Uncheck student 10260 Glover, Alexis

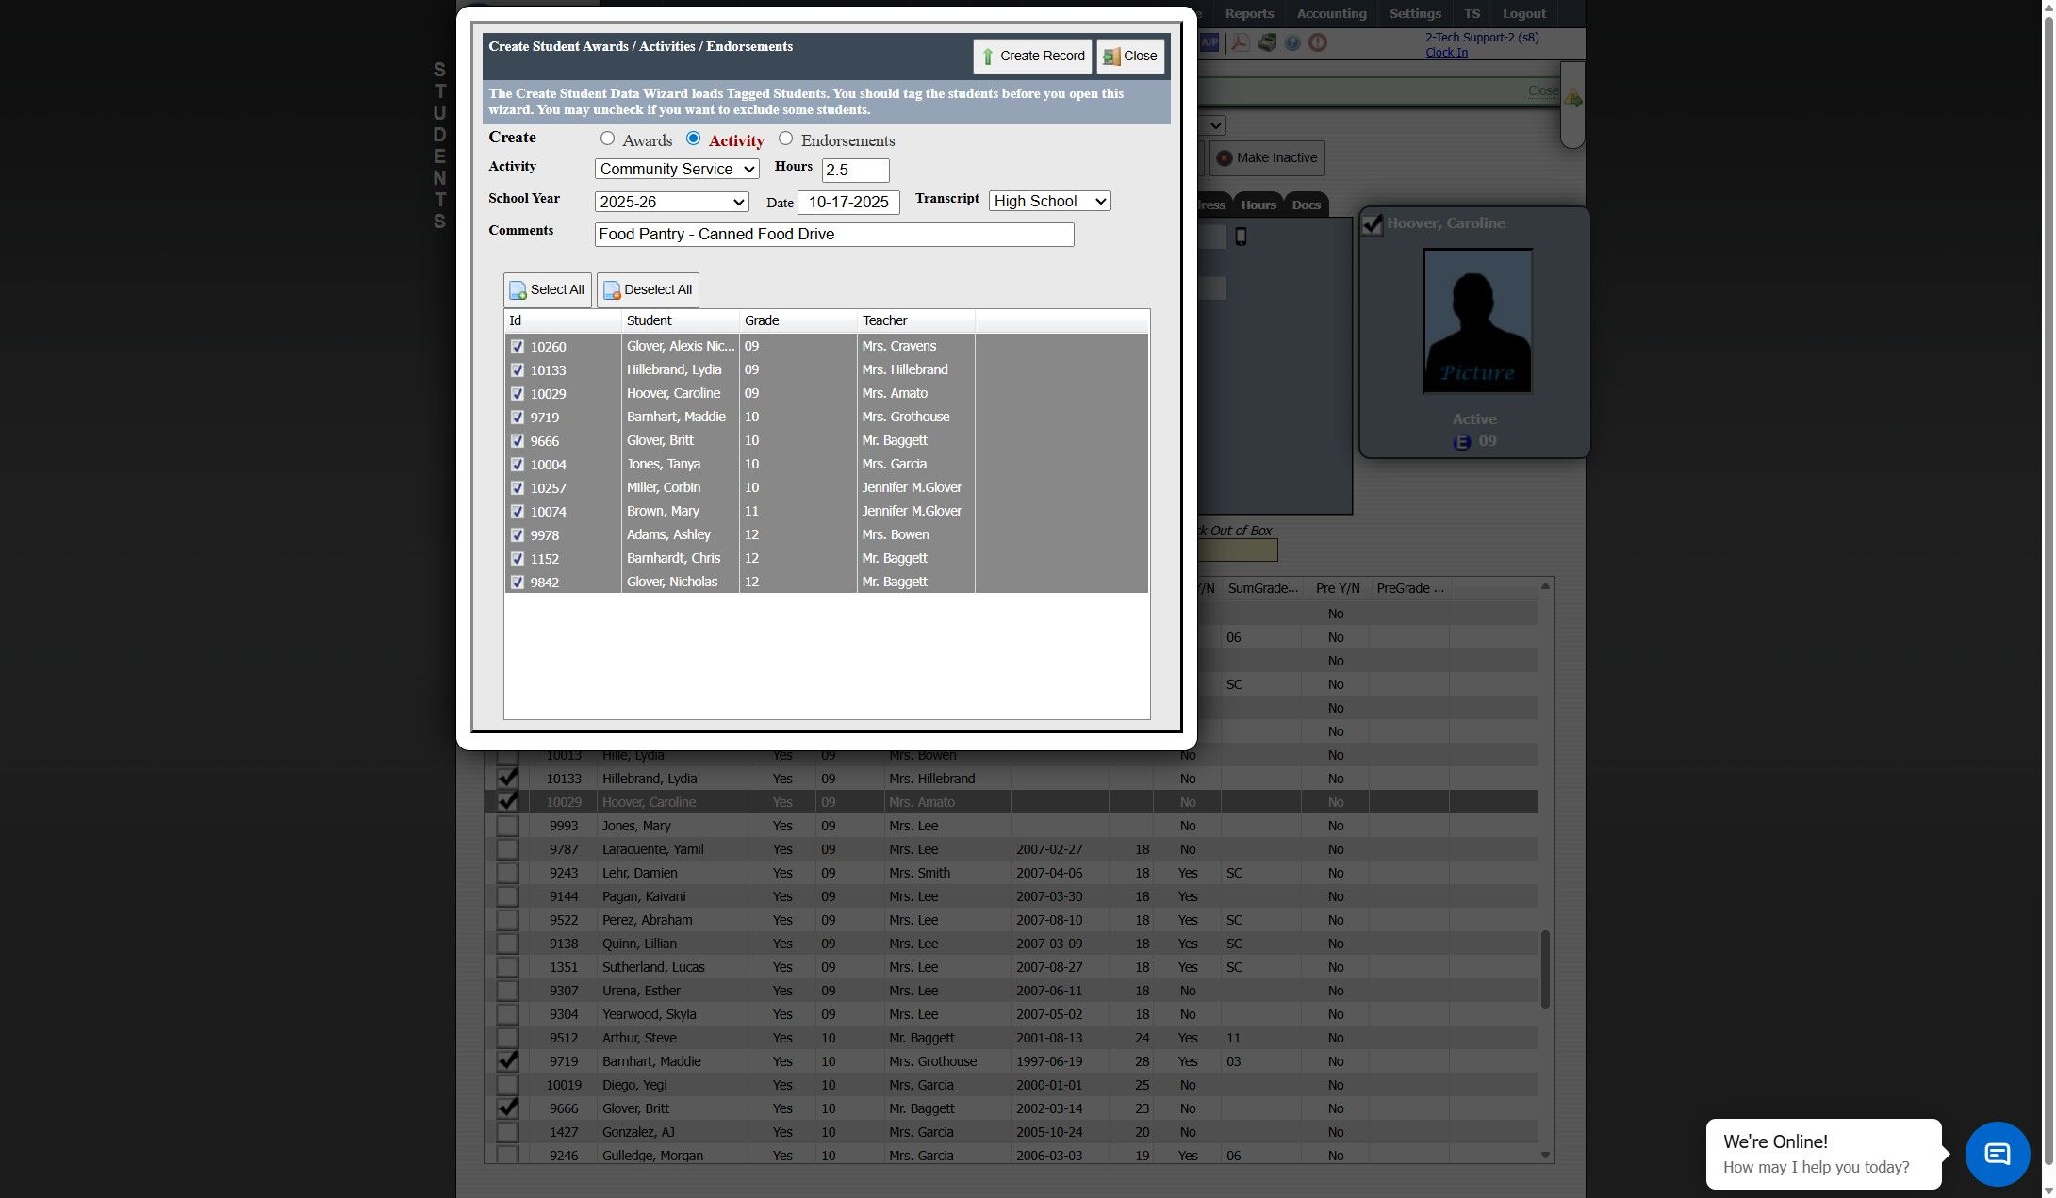[x=518, y=346]
